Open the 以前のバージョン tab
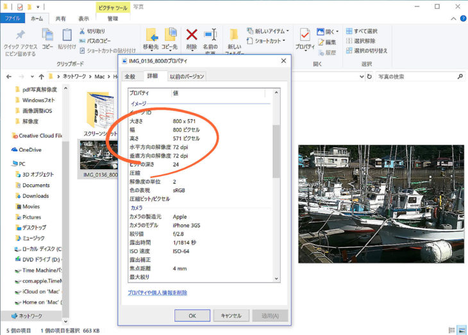The height and width of the screenshot is (335, 468). (187, 76)
